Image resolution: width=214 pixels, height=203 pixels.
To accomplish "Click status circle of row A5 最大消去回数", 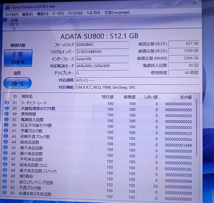I will (x=6, y=147).
